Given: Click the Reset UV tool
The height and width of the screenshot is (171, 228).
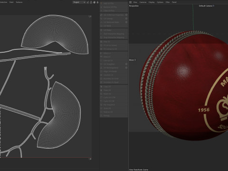Looking at the screenshot, I should (x=114, y=94).
